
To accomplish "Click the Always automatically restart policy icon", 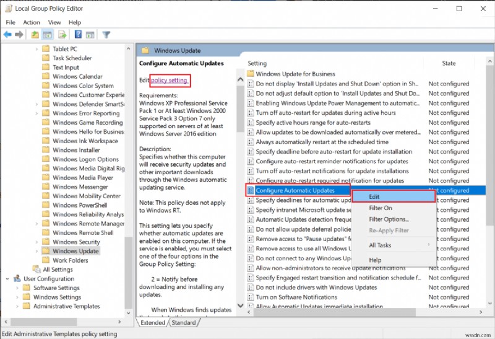I will click(251, 142).
